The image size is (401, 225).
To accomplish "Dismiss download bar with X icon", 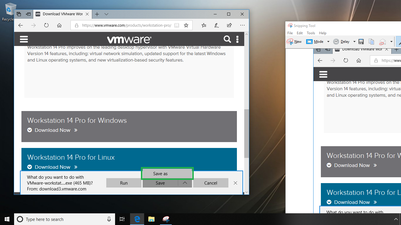I will click(x=235, y=183).
